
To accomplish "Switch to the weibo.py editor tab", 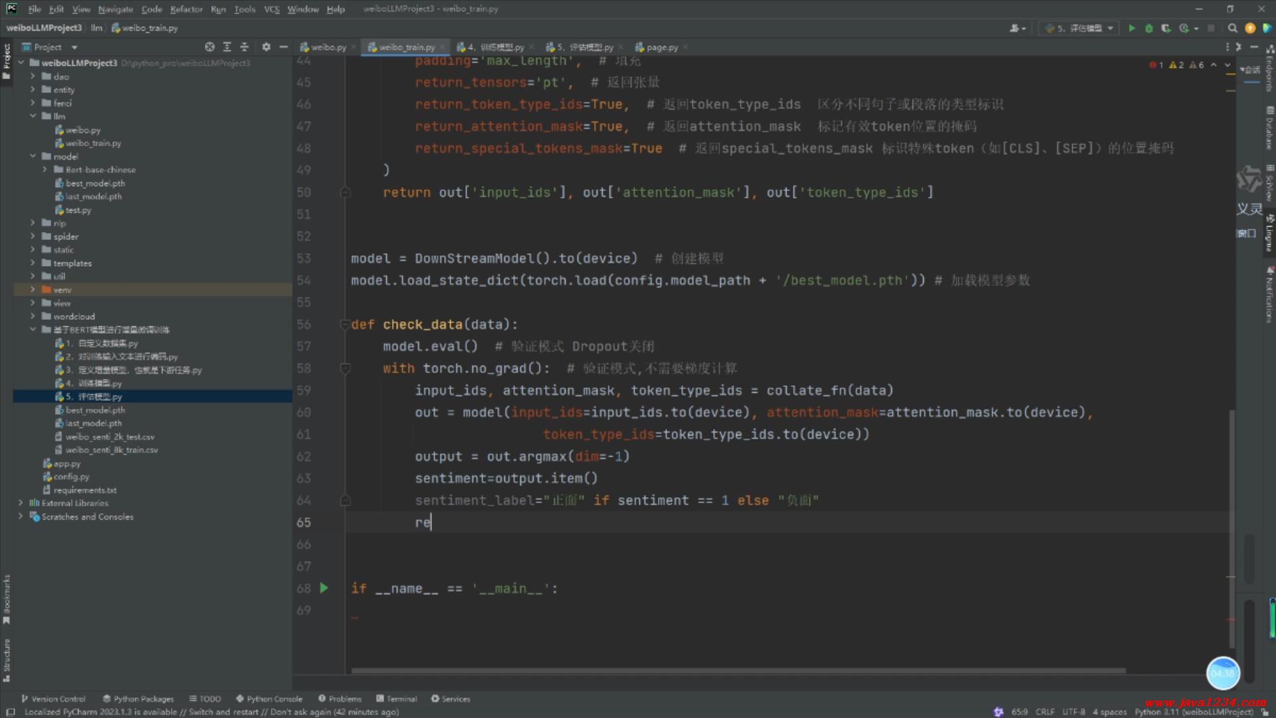I will click(328, 47).
